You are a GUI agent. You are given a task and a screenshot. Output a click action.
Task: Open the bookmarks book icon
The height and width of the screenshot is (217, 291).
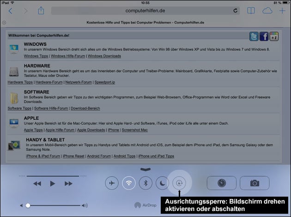click(x=251, y=11)
